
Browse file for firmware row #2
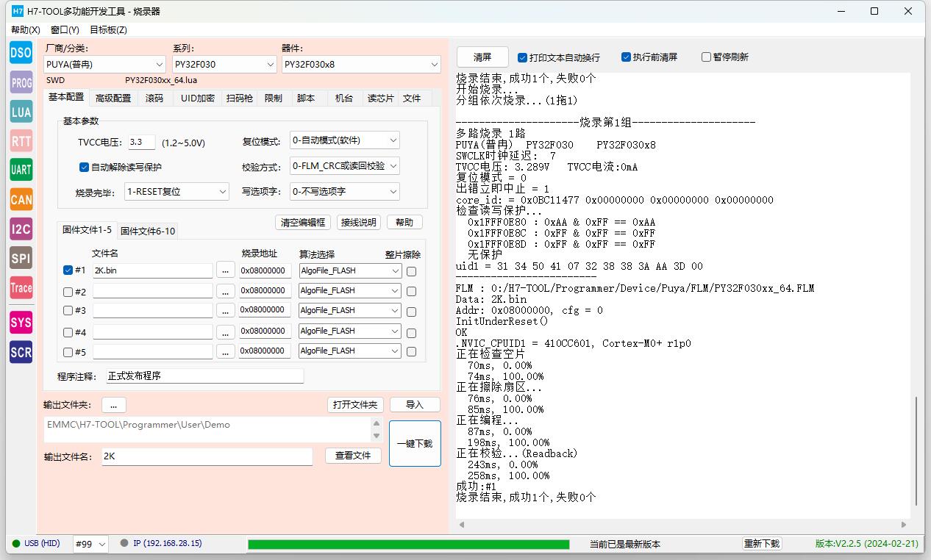point(226,291)
